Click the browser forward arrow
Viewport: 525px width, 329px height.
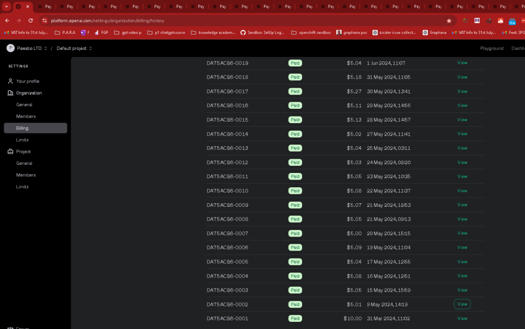tap(18, 21)
